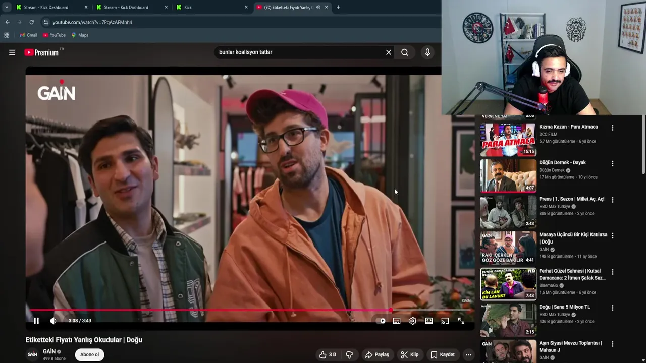The image size is (646, 363).
Task: Open Prens 1. Sezon Millet Aç video title
Action: (571, 199)
